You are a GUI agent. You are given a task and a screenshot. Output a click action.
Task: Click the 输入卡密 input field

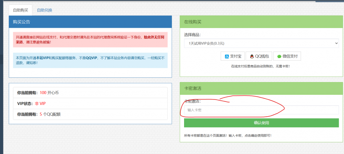pos(261,110)
